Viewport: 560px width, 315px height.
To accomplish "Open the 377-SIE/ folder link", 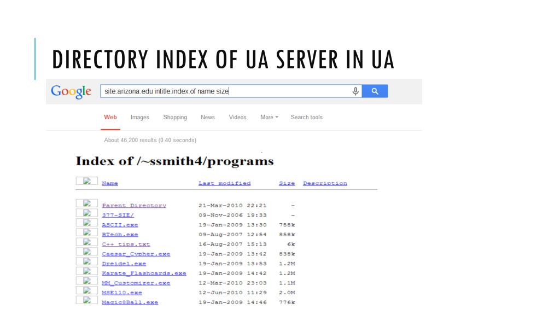I will point(118,215).
